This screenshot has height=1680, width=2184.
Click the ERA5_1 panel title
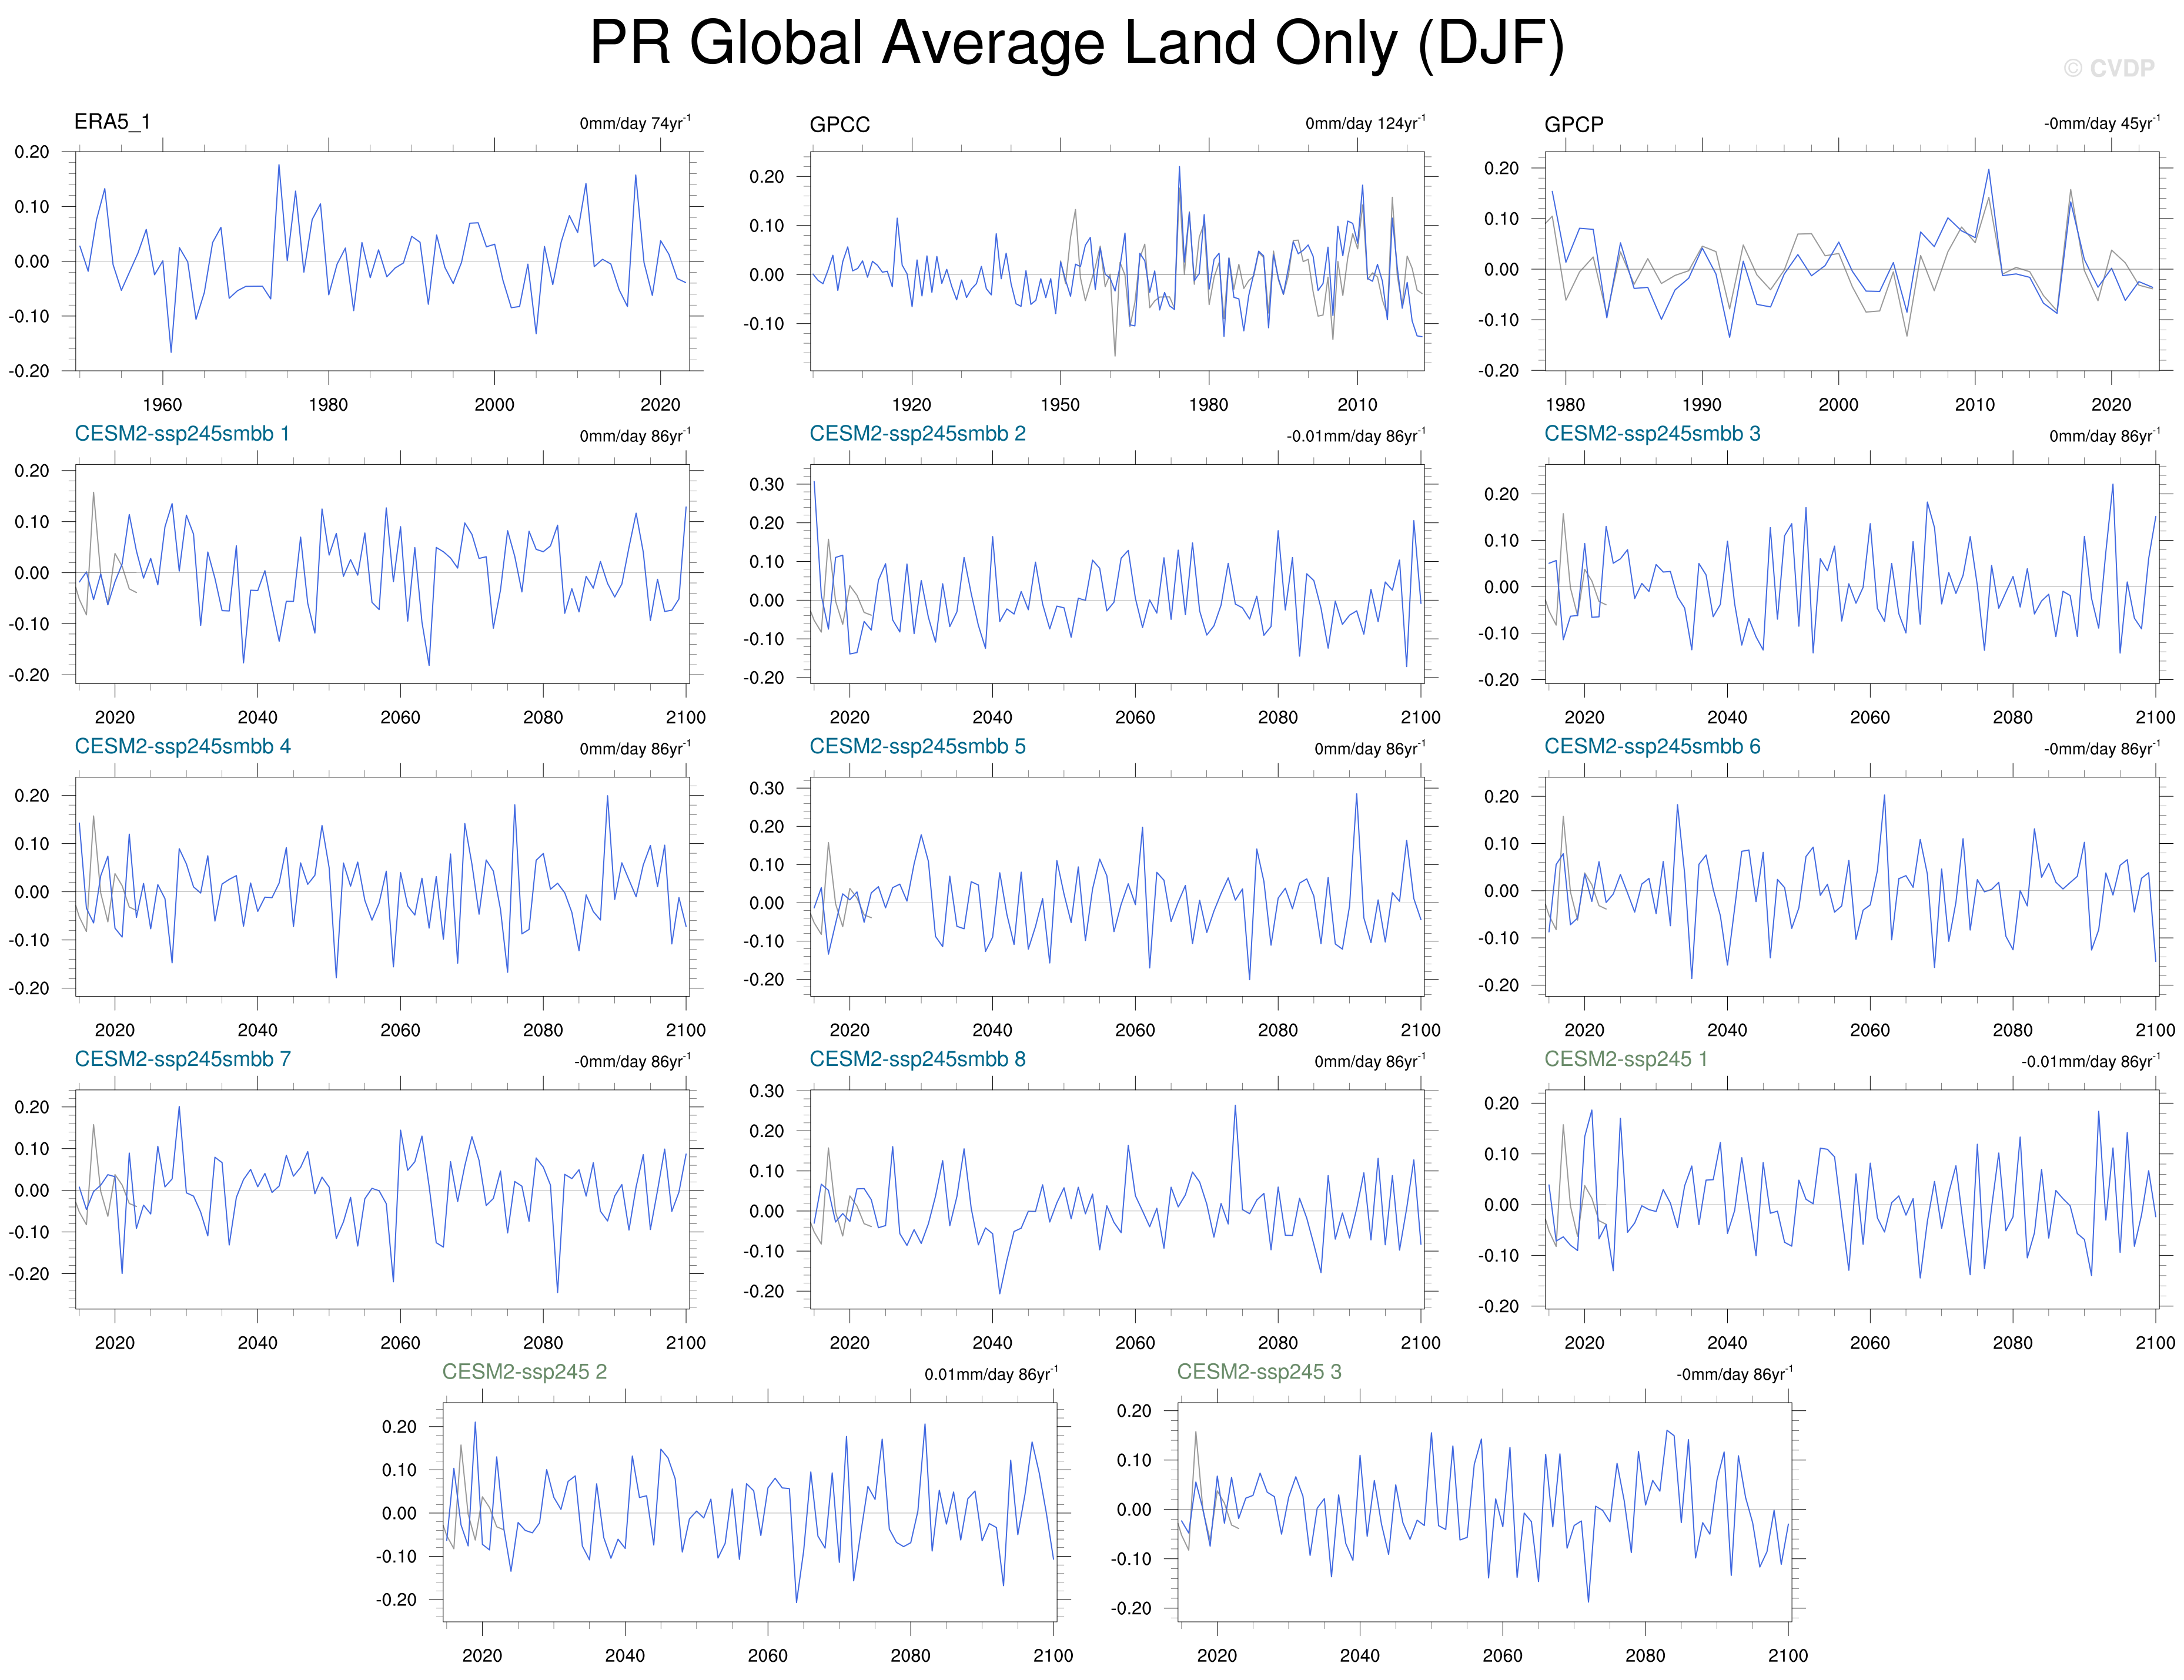[x=112, y=122]
